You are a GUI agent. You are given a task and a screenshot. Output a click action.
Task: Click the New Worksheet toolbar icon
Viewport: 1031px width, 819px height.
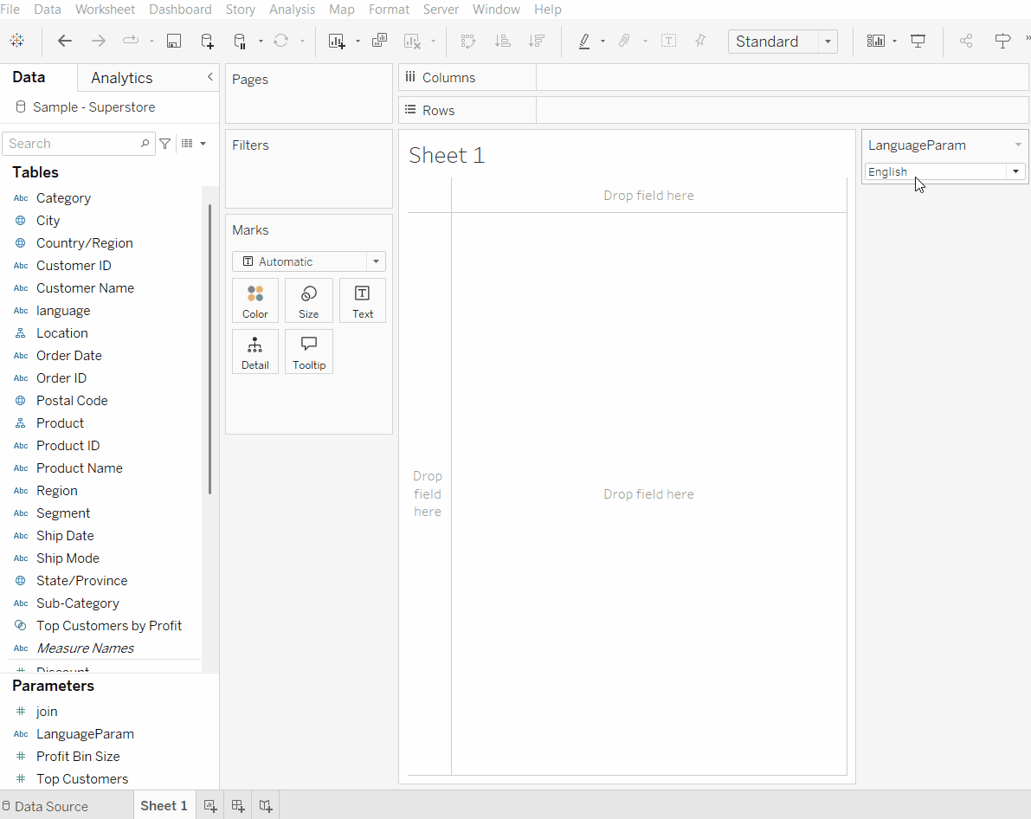point(337,41)
